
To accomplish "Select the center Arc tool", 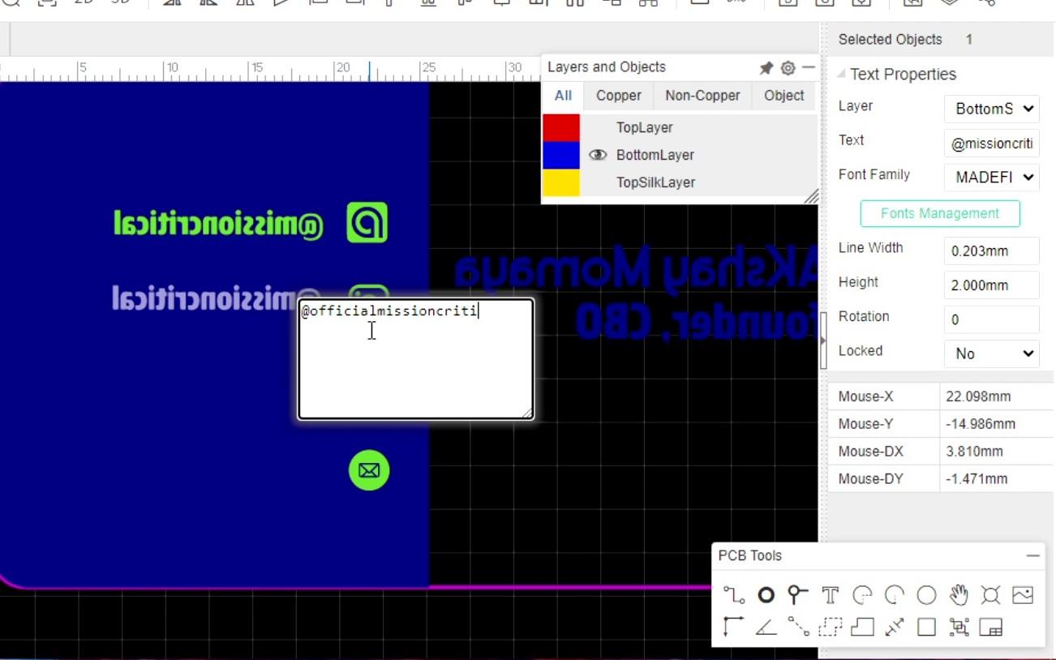I will [895, 596].
